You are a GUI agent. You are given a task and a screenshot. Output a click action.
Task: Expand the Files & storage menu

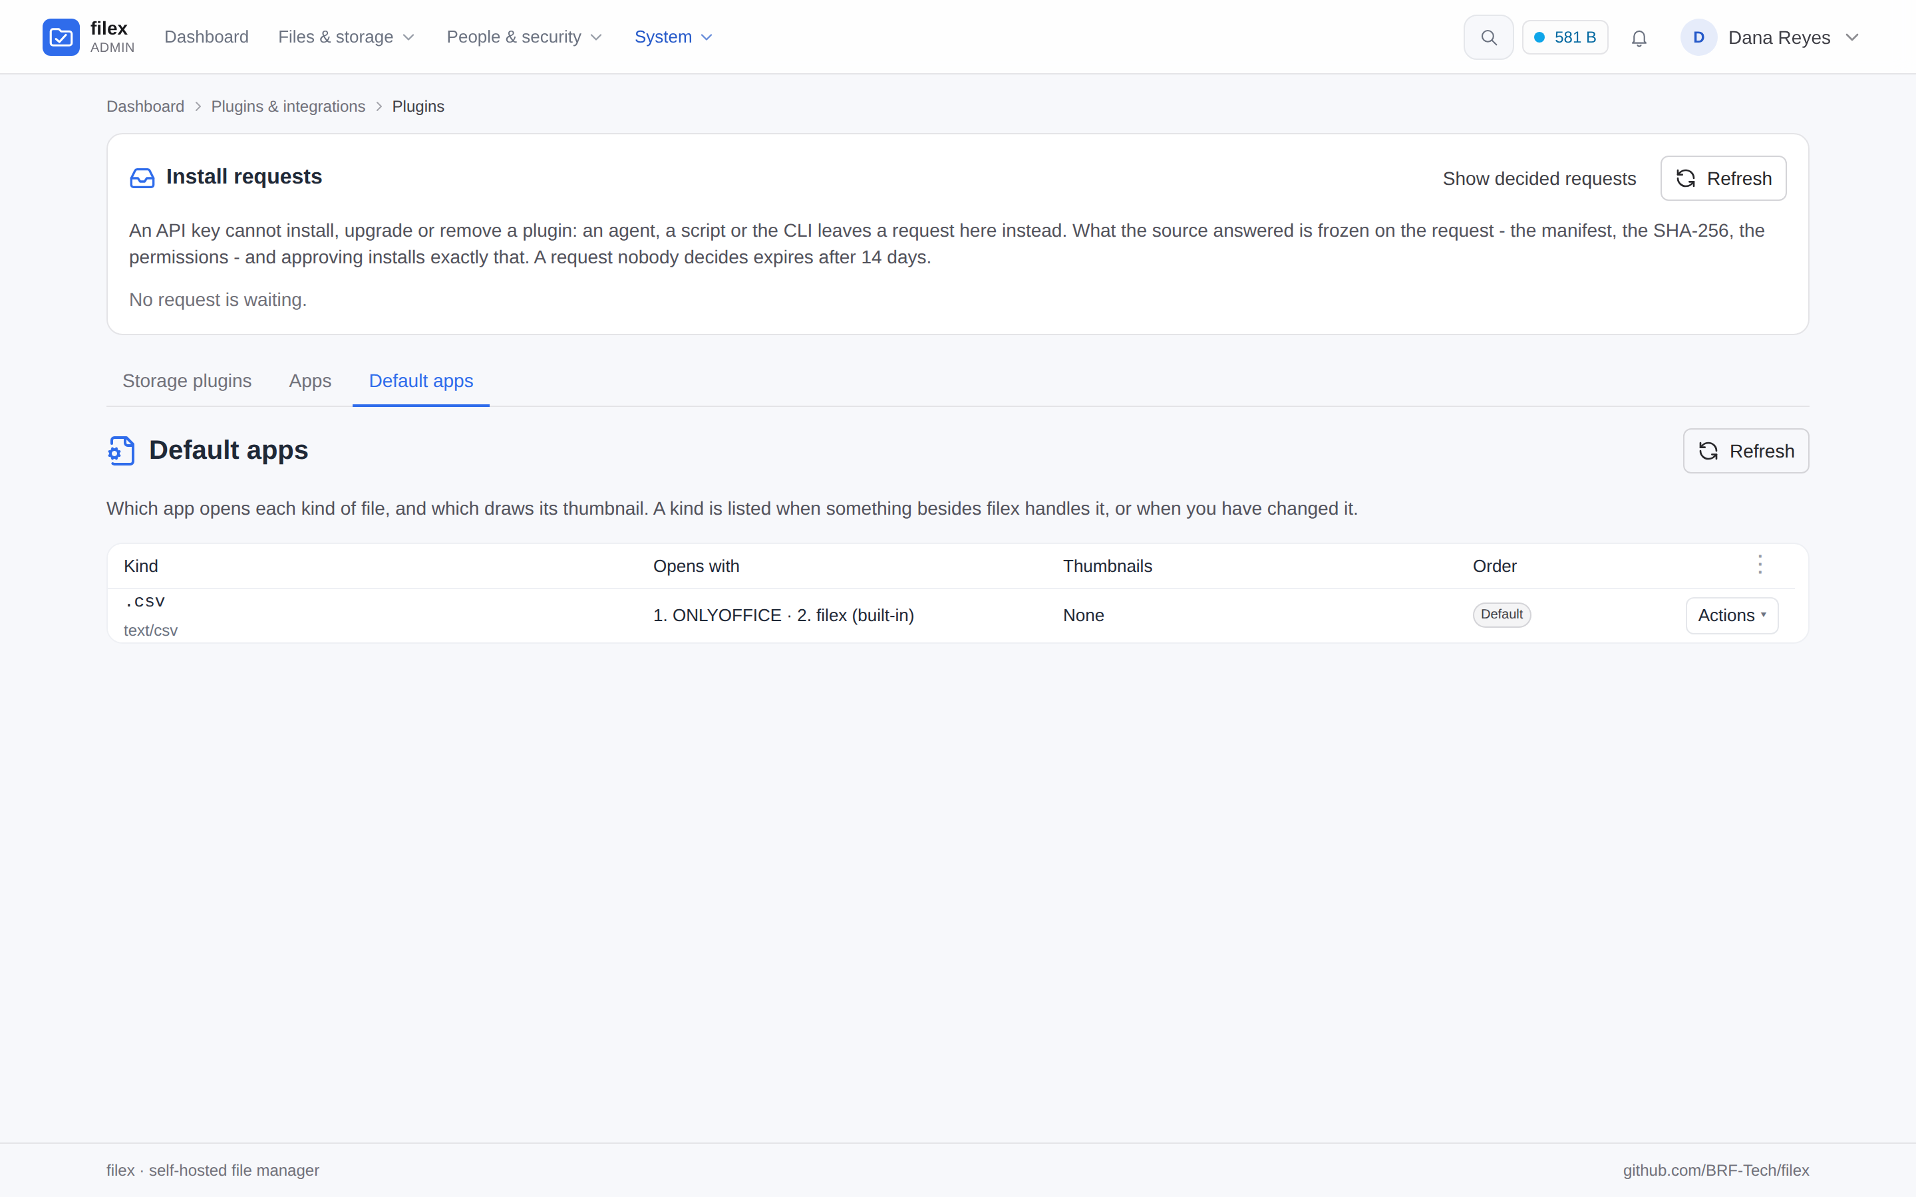point(346,37)
